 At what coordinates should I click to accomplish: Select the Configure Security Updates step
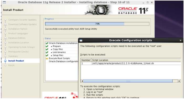click(x=22, y=20)
